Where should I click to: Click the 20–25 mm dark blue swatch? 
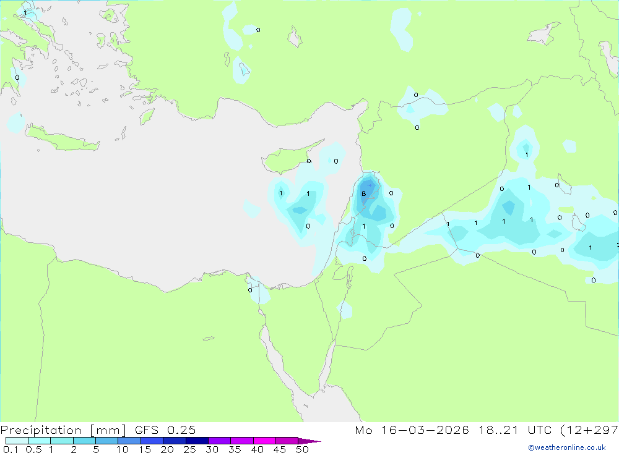(x=175, y=441)
